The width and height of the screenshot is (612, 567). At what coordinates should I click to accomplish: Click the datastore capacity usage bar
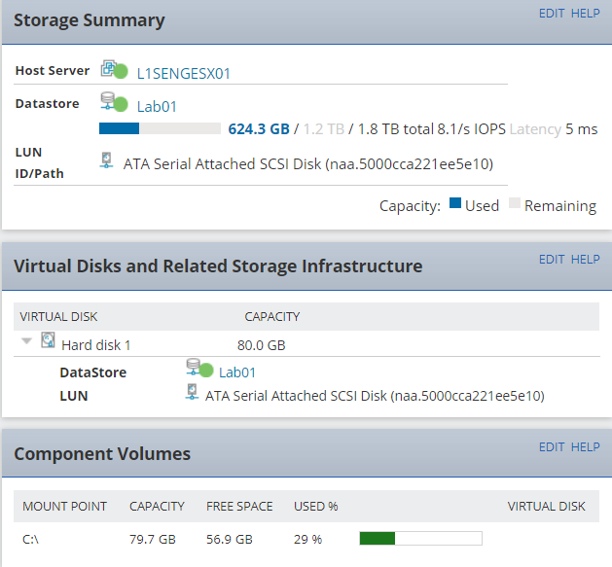(x=161, y=128)
